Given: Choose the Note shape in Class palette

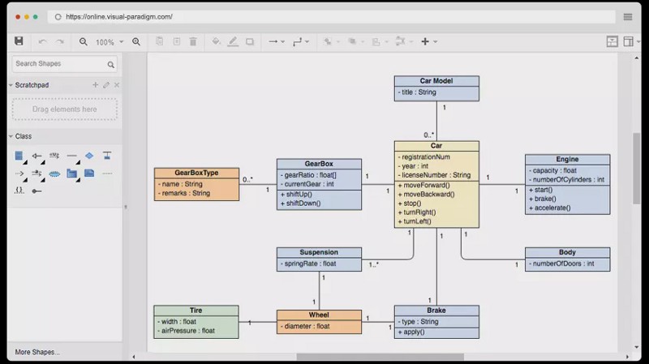Looking at the screenshot, I should [x=89, y=173].
